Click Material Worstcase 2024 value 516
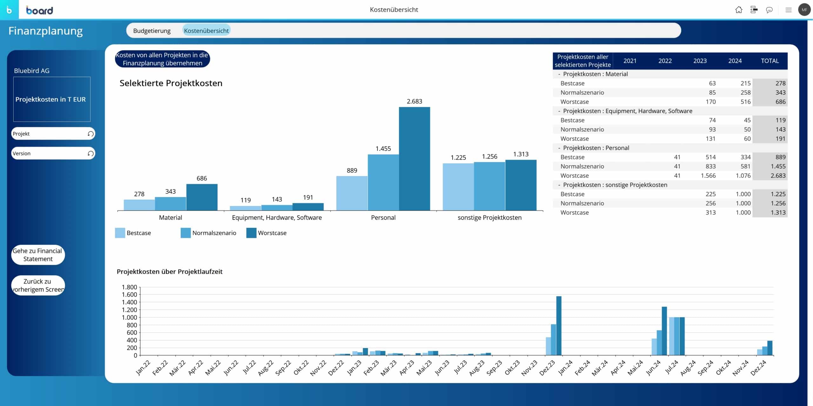This screenshot has width=813, height=406. click(x=745, y=102)
